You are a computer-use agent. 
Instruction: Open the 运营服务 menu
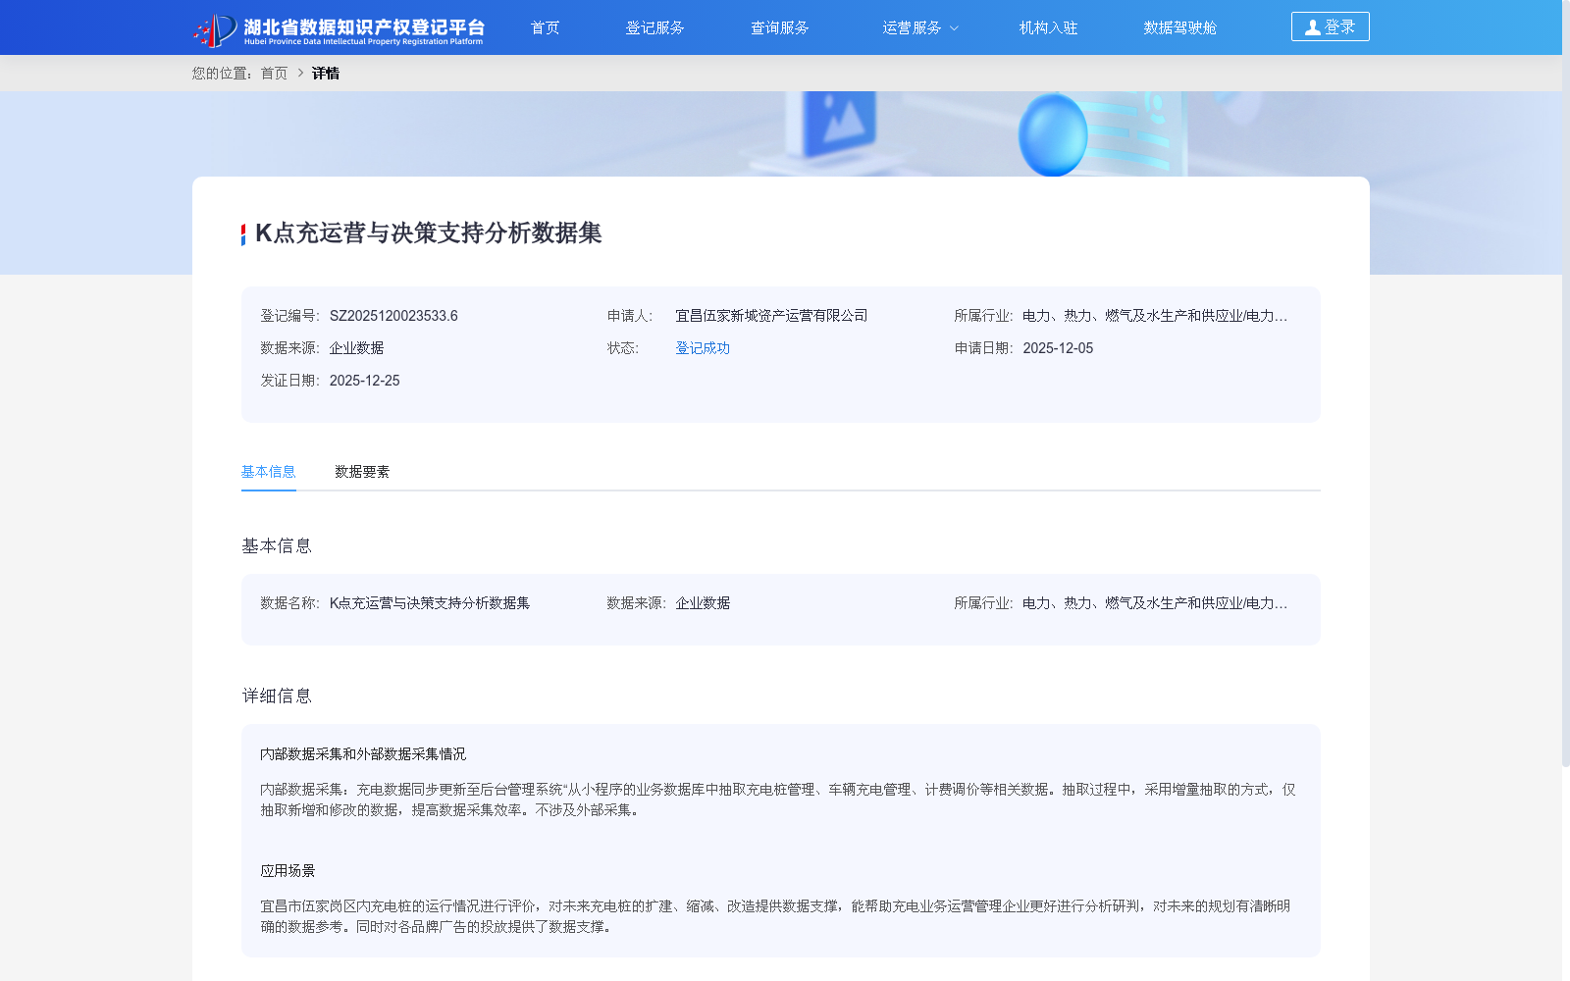(912, 27)
